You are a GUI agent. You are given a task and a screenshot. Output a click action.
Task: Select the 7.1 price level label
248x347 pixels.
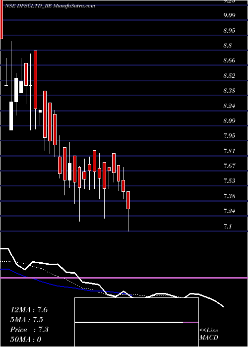(x=228, y=227)
